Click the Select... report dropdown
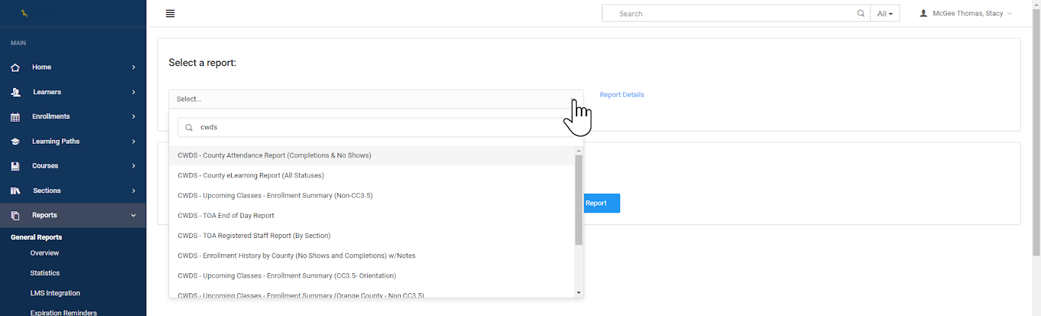Screen dimensions: 1041x316 tap(376, 99)
